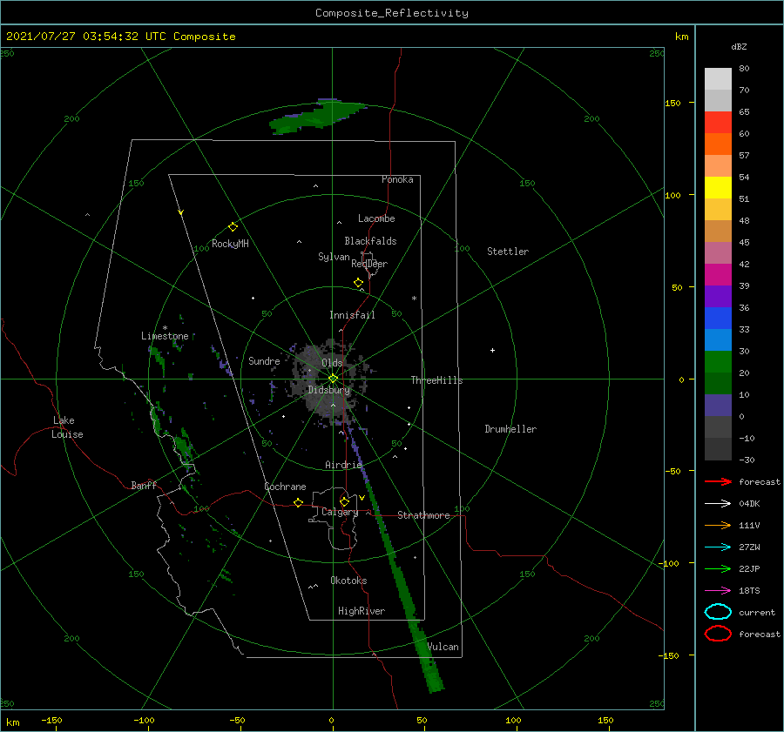The width and height of the screenshot is (784, 732).
Task: Click the red forecast arrow in legend
Action: point(718,481)
